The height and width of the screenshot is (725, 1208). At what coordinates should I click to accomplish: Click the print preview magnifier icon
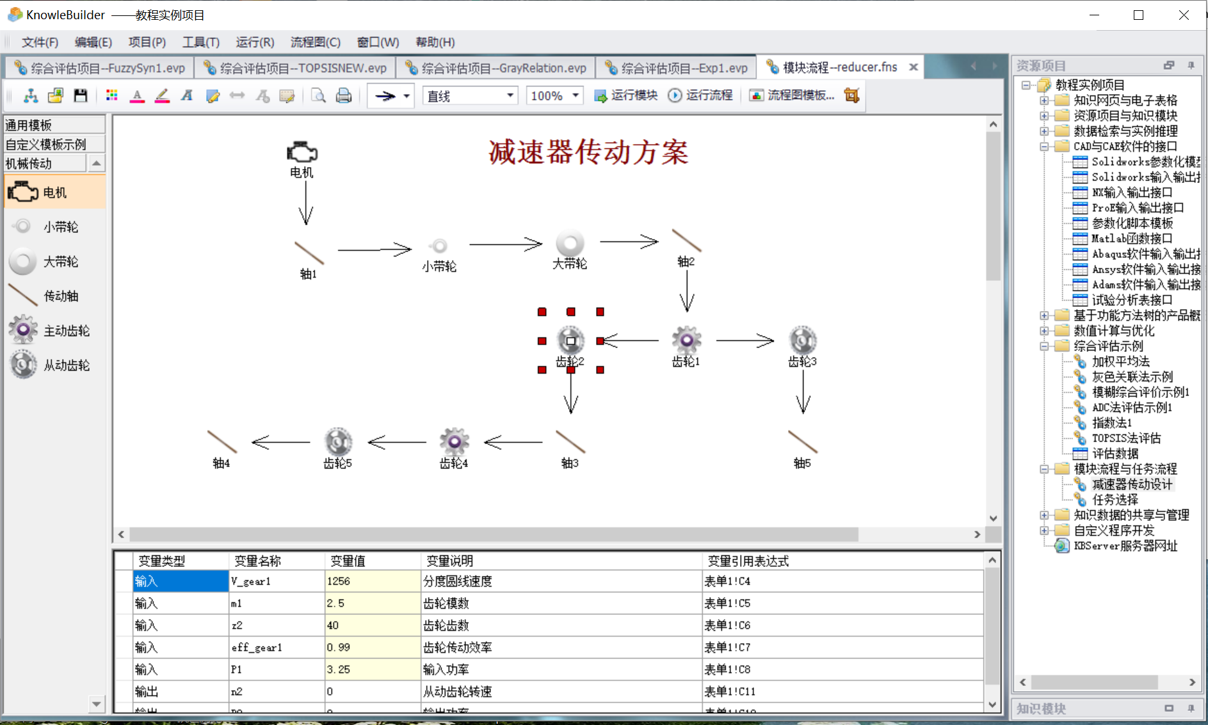click(318, 96)
